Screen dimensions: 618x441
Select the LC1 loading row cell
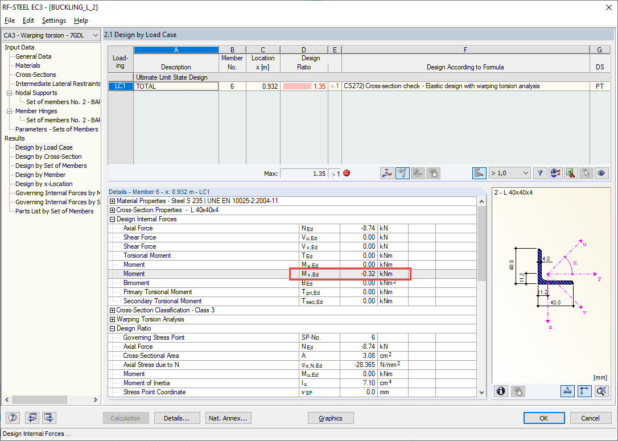[x=120, y=86]
